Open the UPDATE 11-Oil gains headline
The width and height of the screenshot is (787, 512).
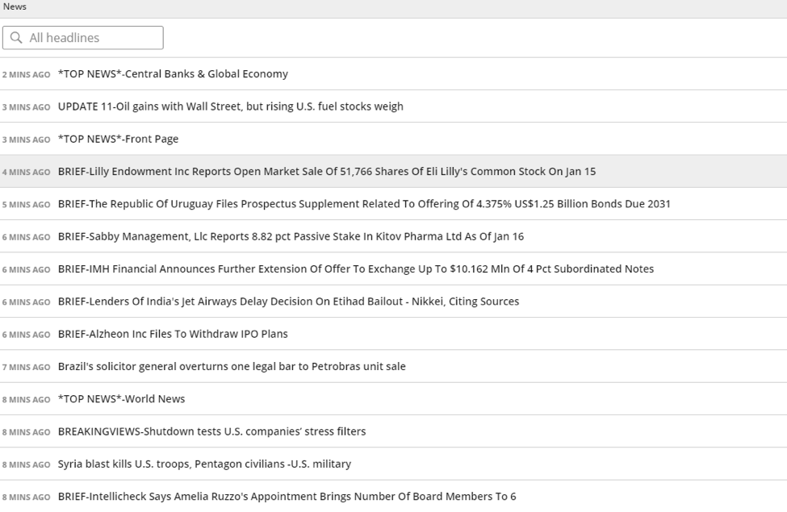(x=230, y=106)
